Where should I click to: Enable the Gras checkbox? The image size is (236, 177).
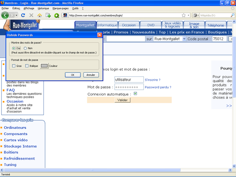click(14, 66)
